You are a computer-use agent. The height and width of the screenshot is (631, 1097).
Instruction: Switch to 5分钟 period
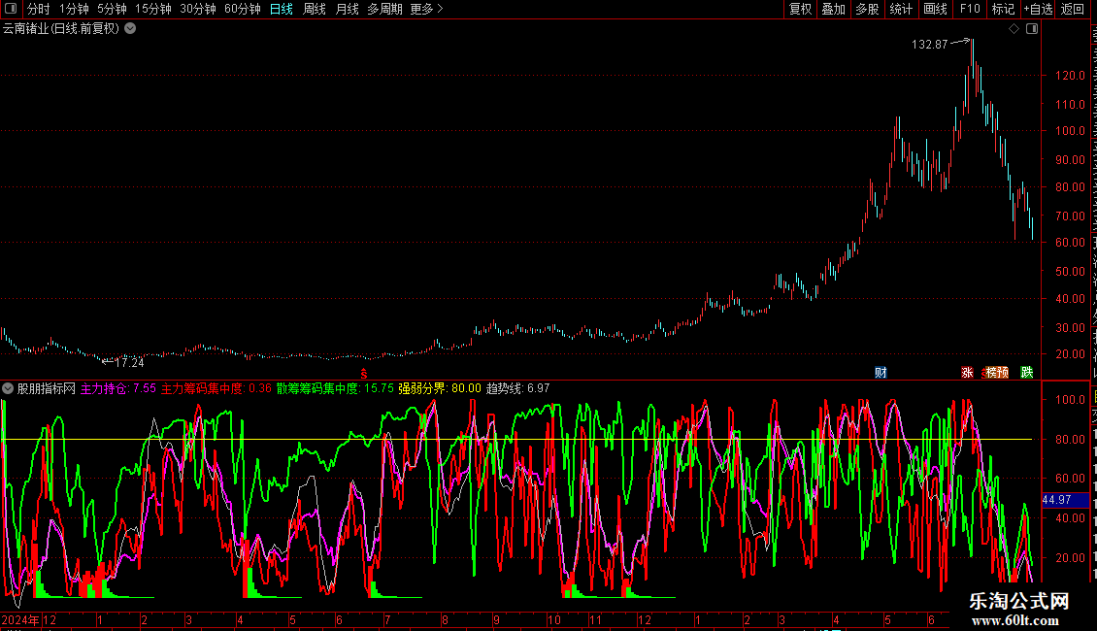pos(112,9)
